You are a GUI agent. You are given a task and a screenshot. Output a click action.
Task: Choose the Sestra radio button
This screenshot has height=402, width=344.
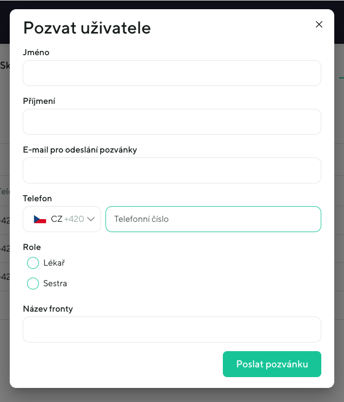33,284
